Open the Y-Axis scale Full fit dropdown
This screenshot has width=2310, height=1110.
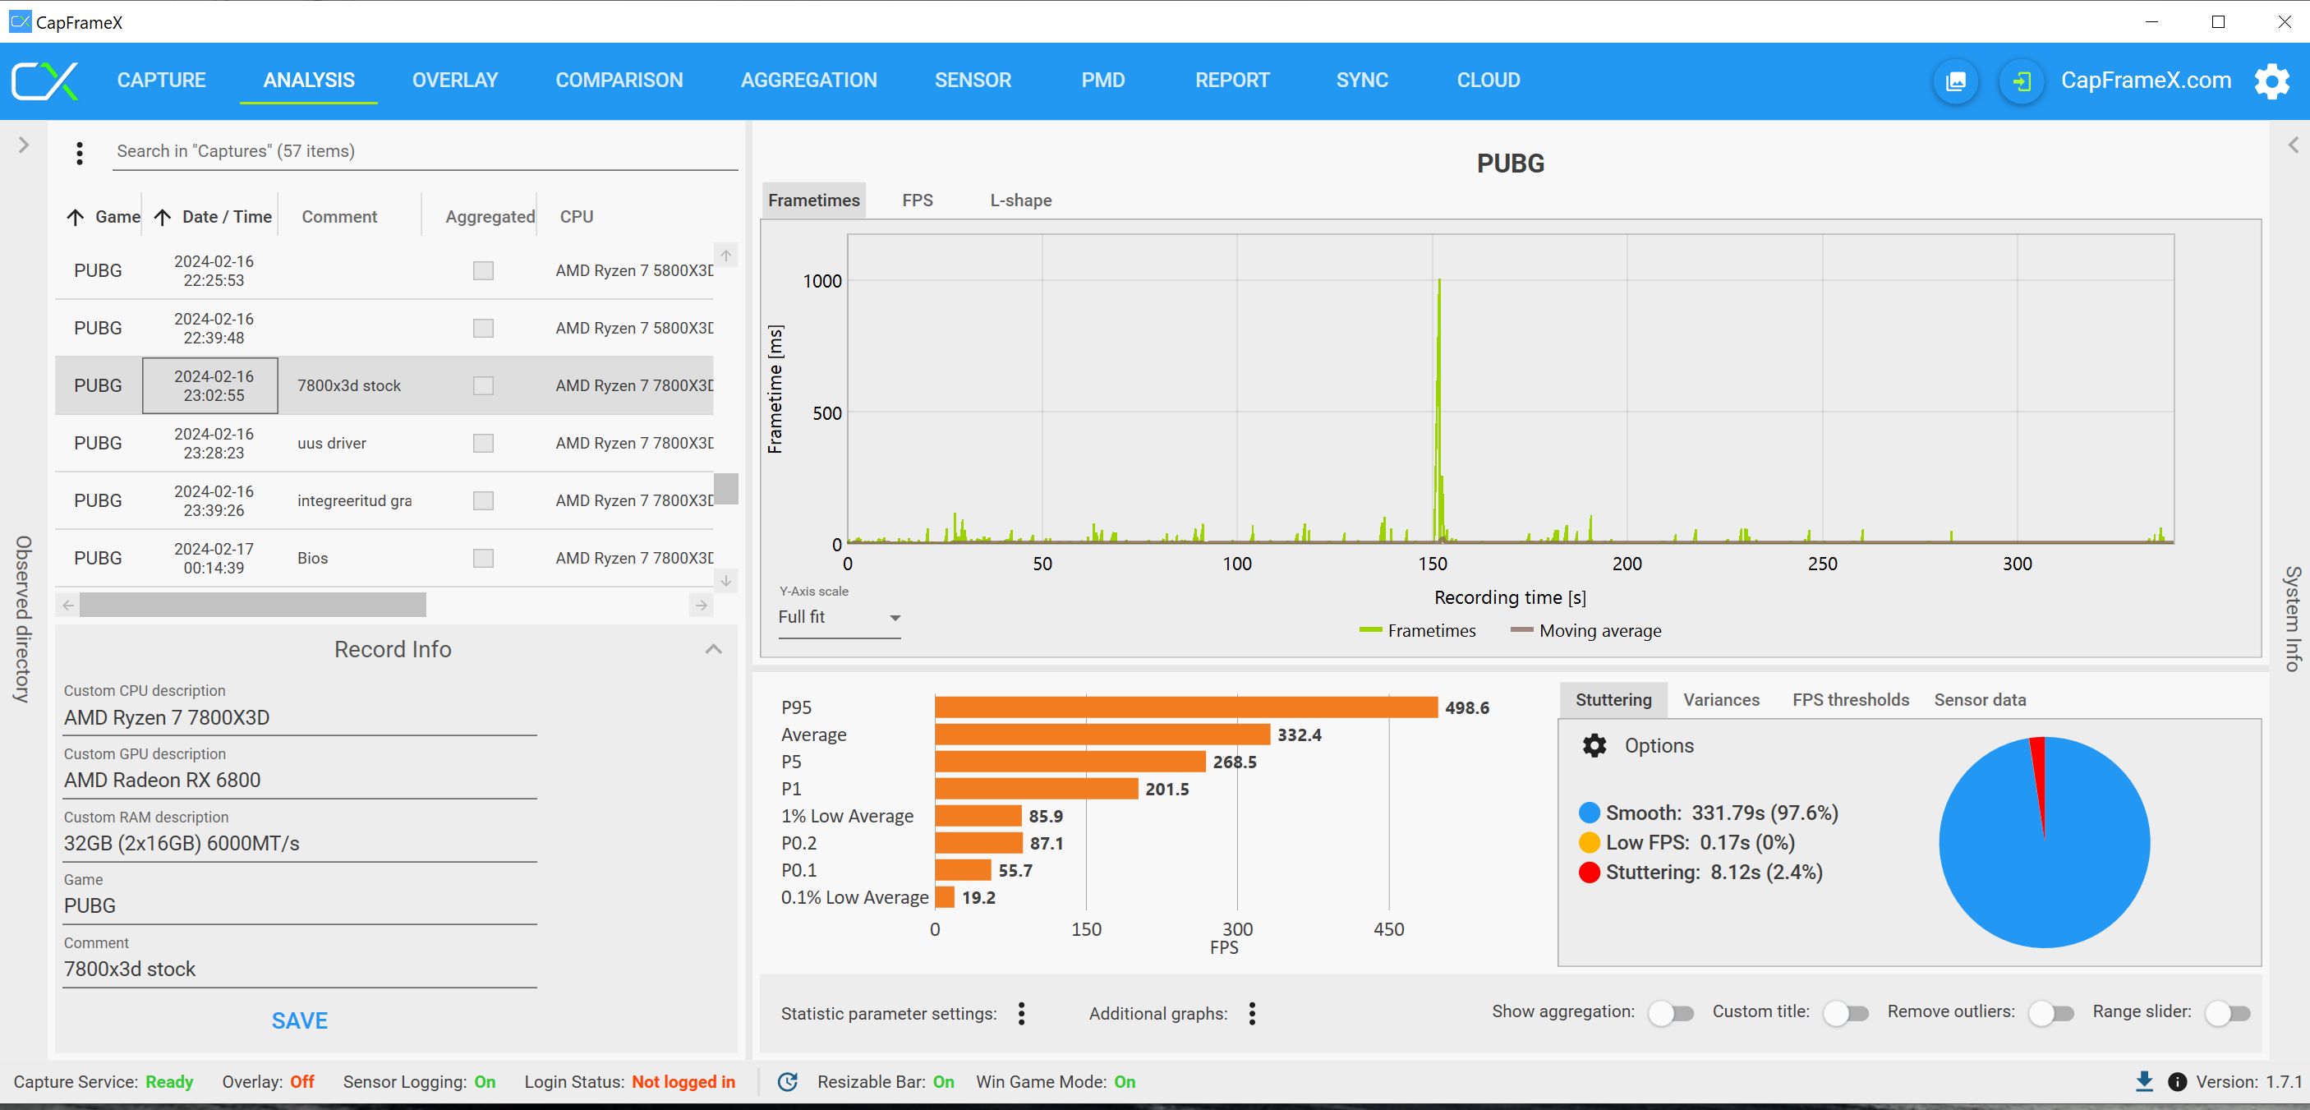point(840,617)
